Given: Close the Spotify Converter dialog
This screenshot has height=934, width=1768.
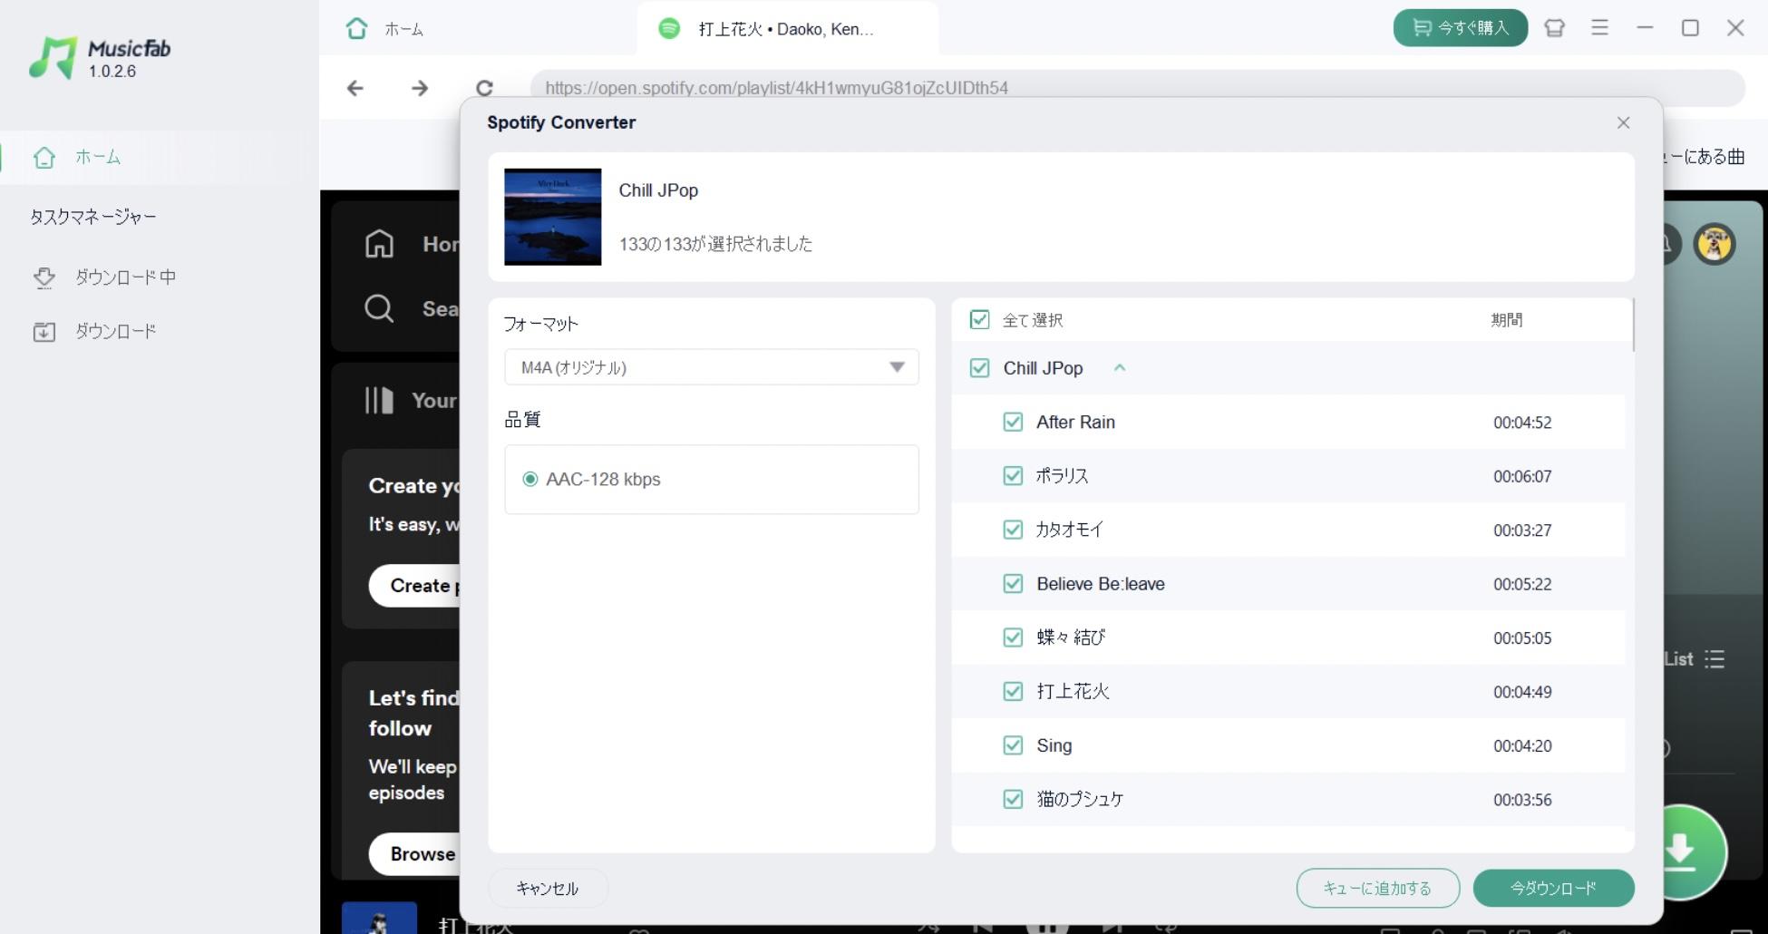Looking at the screenshot, I should tap(1623, 122).
